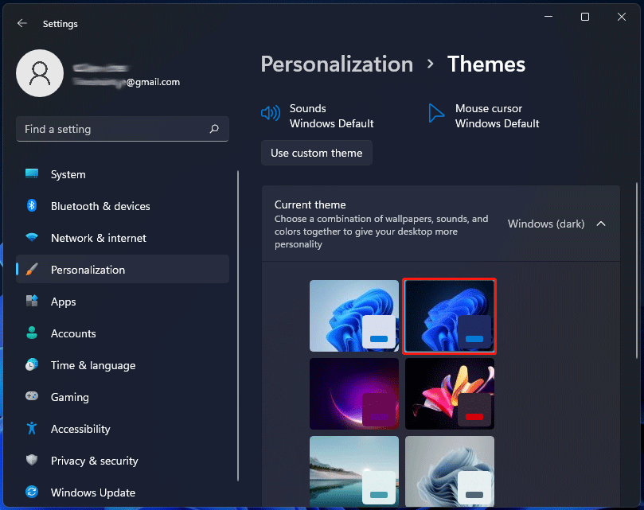Select the Sunrise lake theme thumbnail
This screenshot has width=644, height=510.
[354, 471]
